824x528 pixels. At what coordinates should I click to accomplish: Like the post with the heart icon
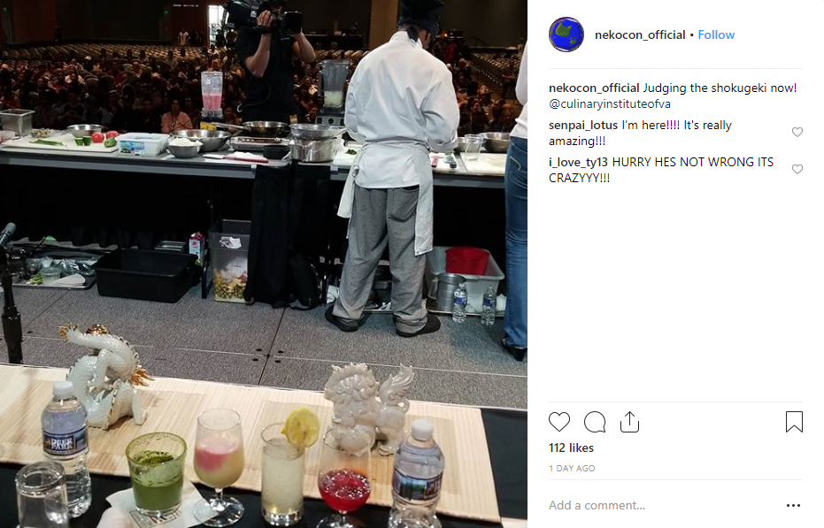(x=559, y=422)
